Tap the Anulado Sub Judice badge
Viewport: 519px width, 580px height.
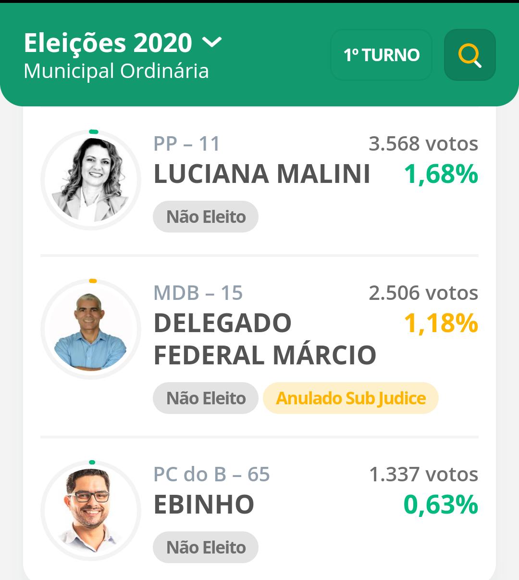tap(351, 398)
